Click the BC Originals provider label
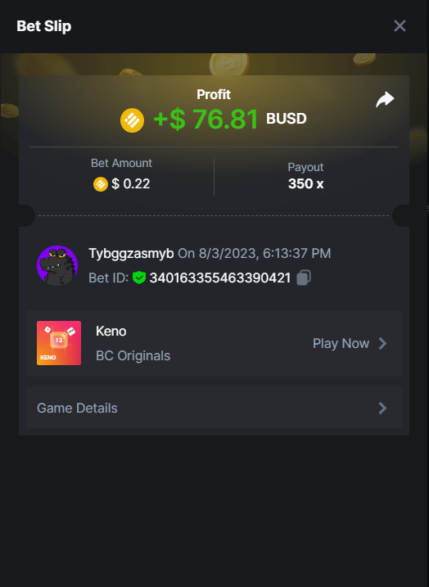 (x=133, y=355)
